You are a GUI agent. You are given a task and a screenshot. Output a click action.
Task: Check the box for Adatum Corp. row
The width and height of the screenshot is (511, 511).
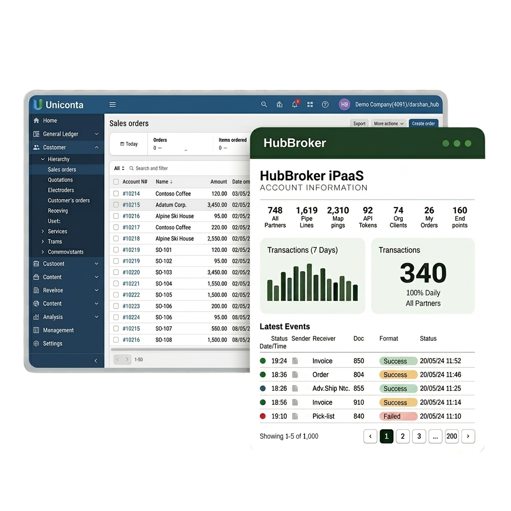pyautogui.click(x=116, y=205)
